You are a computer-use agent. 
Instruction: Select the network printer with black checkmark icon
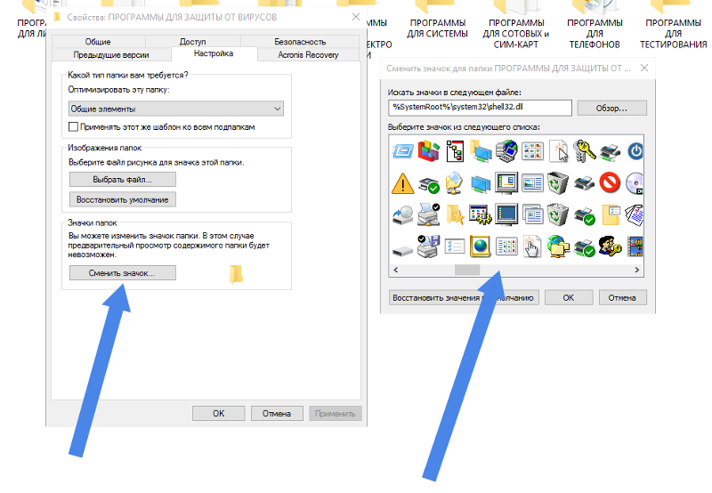pyautogui.click(x=429, y=214)
